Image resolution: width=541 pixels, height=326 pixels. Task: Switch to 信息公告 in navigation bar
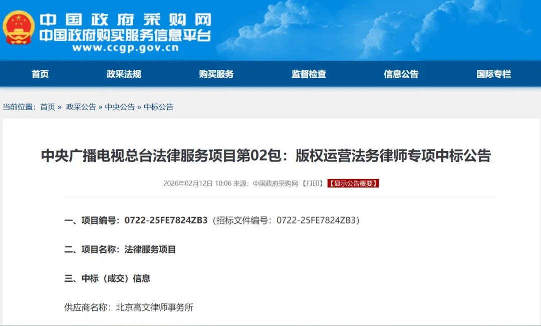pos(401,74)
